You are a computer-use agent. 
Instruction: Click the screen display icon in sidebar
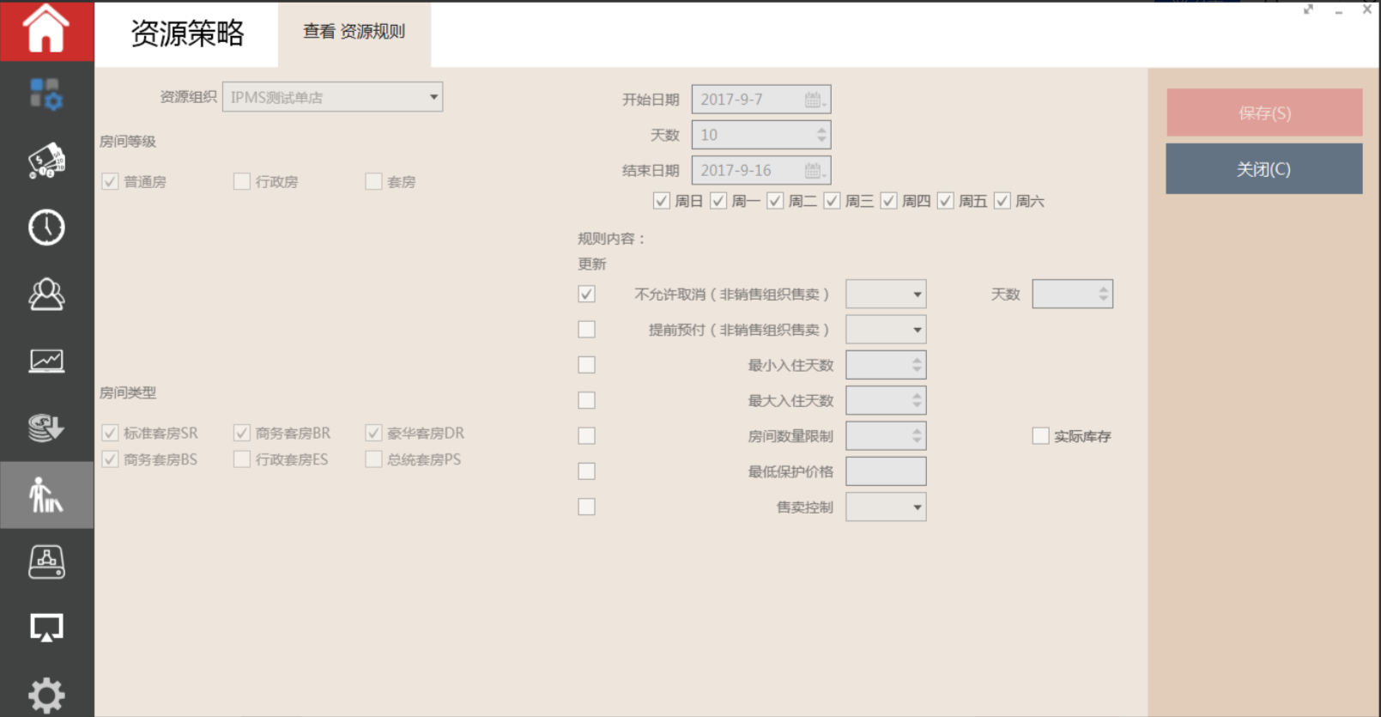46,628
